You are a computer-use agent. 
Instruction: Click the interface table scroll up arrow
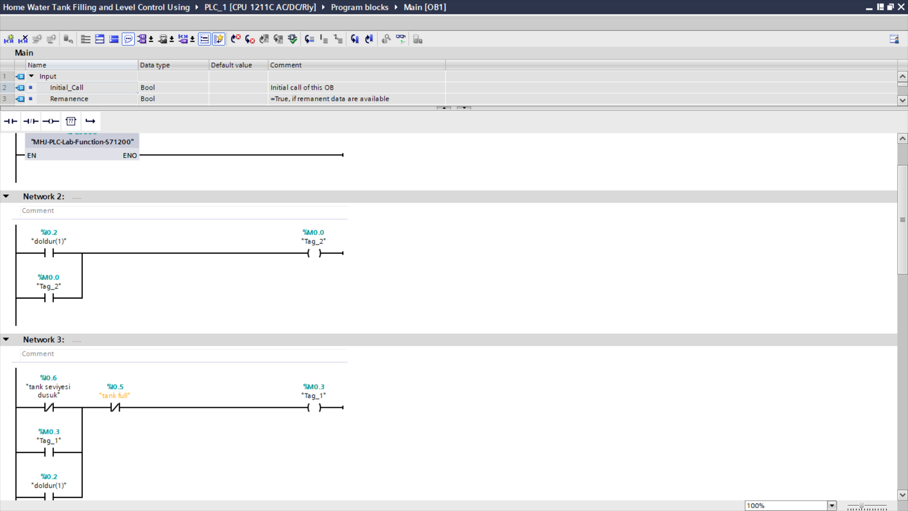click(902, 76)
